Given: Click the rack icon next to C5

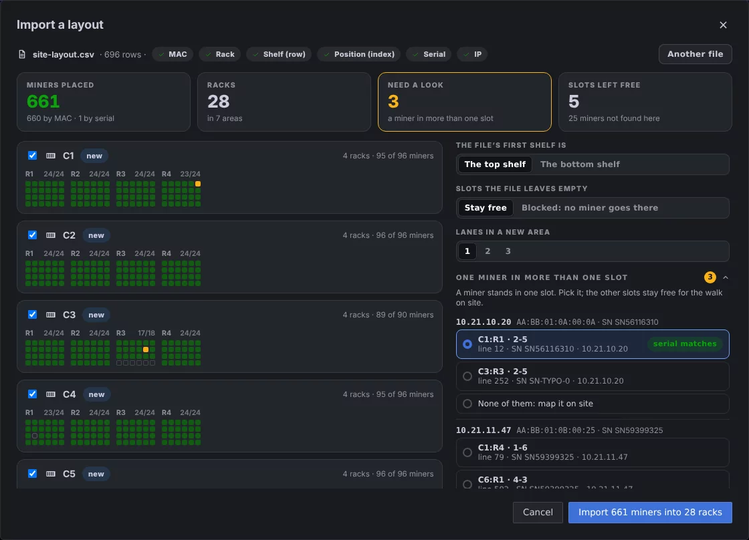Looking at the screenshot, I should 51,474.
